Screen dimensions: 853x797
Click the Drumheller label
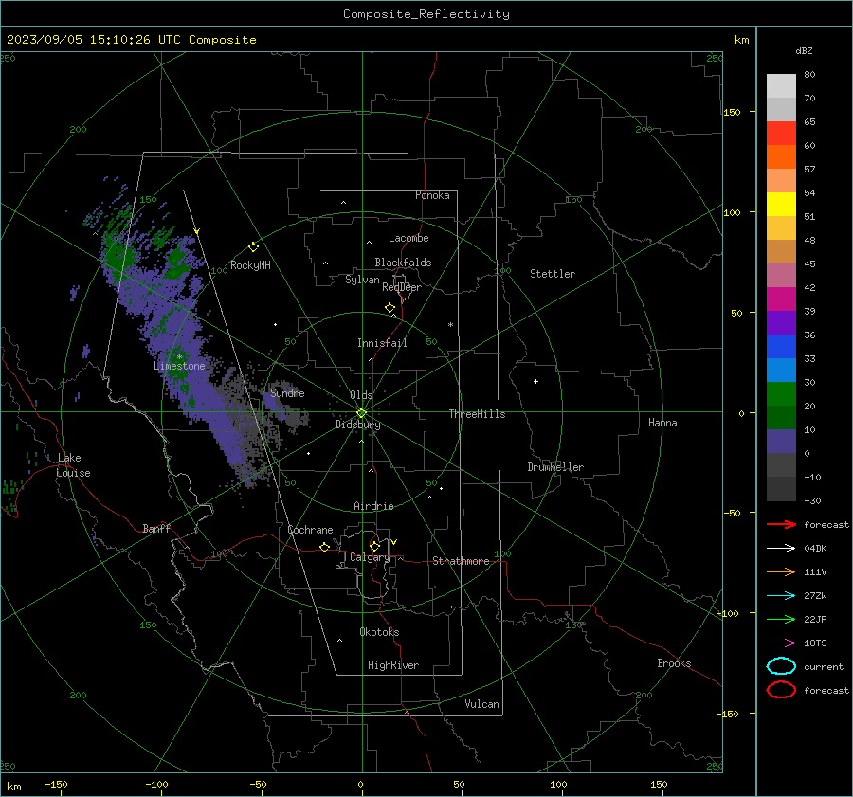click(555, 467)
